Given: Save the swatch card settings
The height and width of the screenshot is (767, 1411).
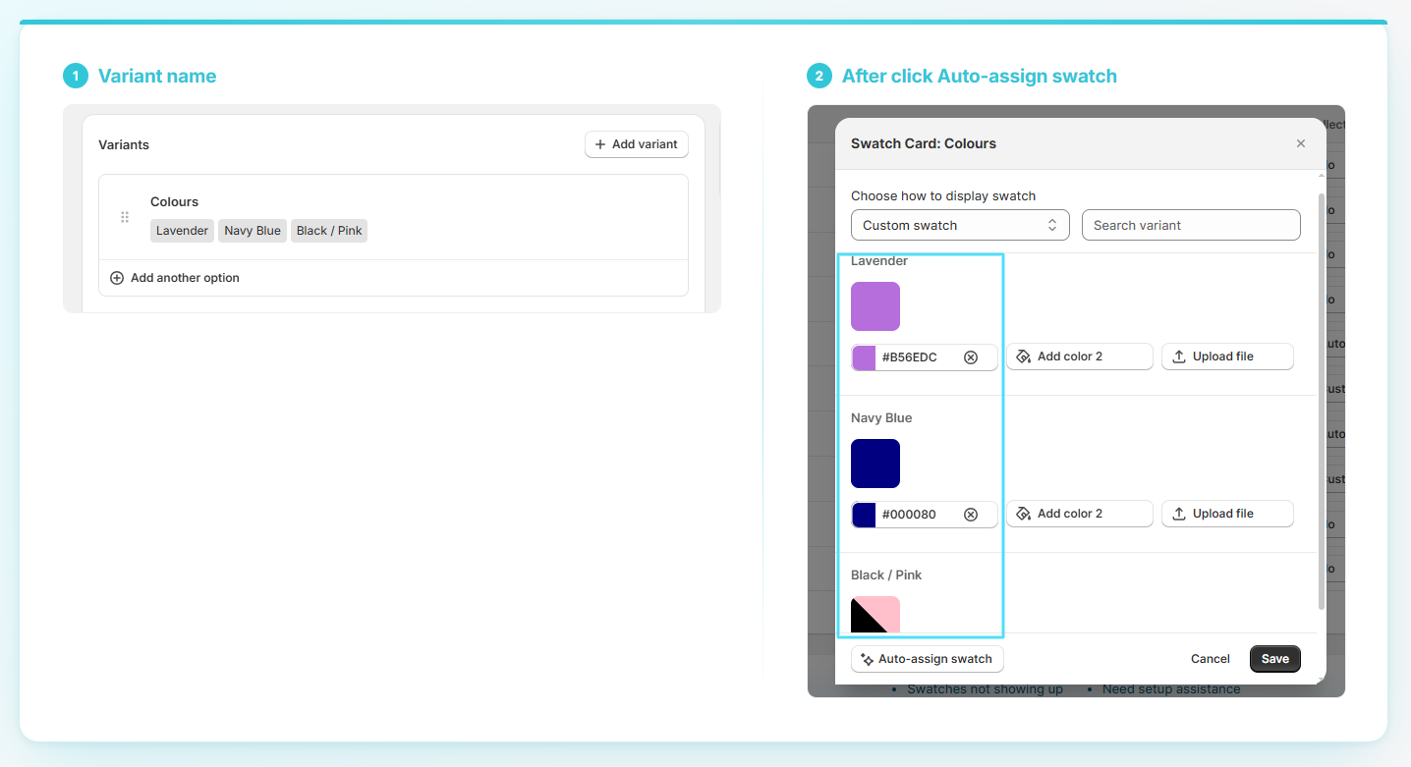Looking at the screenshot, I should point(1275,659).
